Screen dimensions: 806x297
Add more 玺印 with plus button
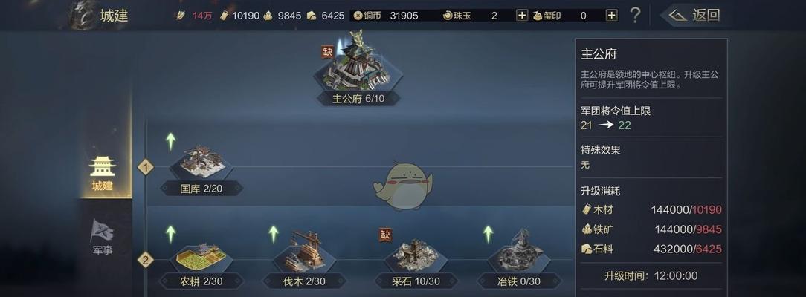click(611, 16)
